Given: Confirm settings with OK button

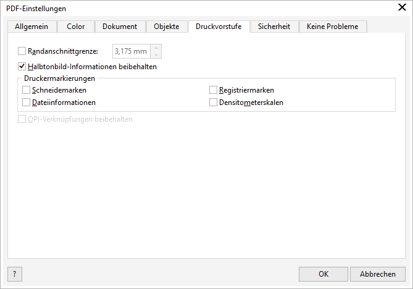Looking at the screenshot, I should pos(323,274).
